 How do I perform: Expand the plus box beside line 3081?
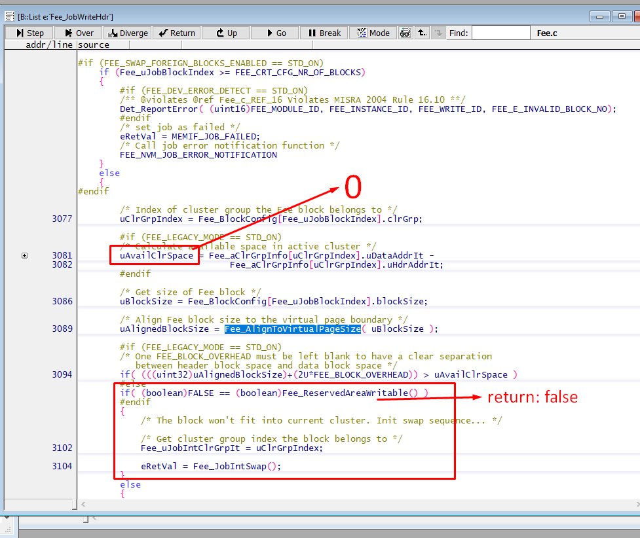point(24,255)
